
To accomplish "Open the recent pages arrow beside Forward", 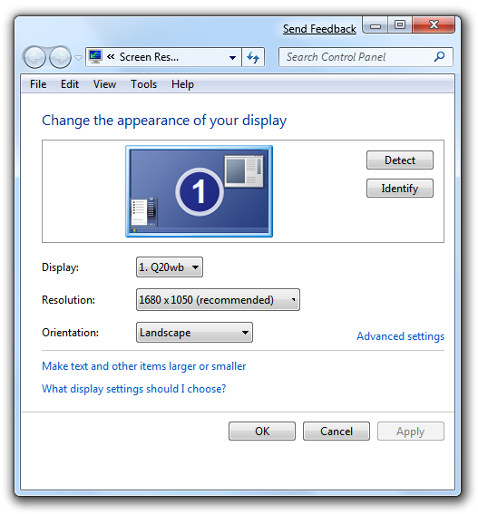I will click(78, 58).
